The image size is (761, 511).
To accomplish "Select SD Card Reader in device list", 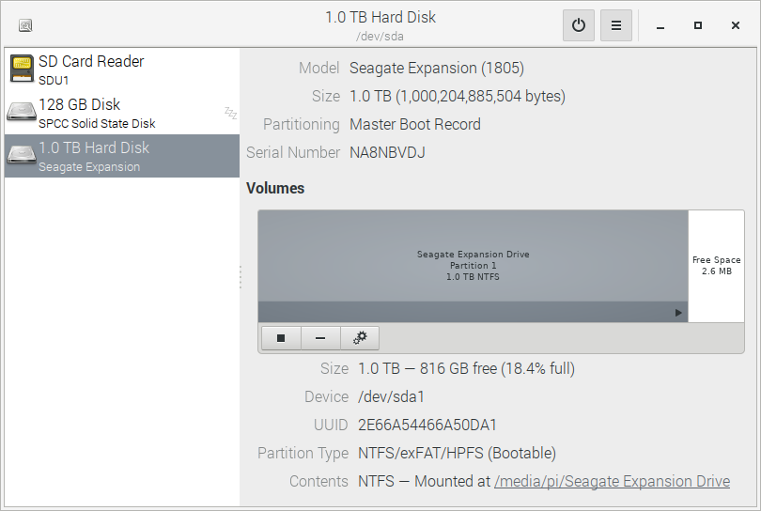I will pos(122,70).
